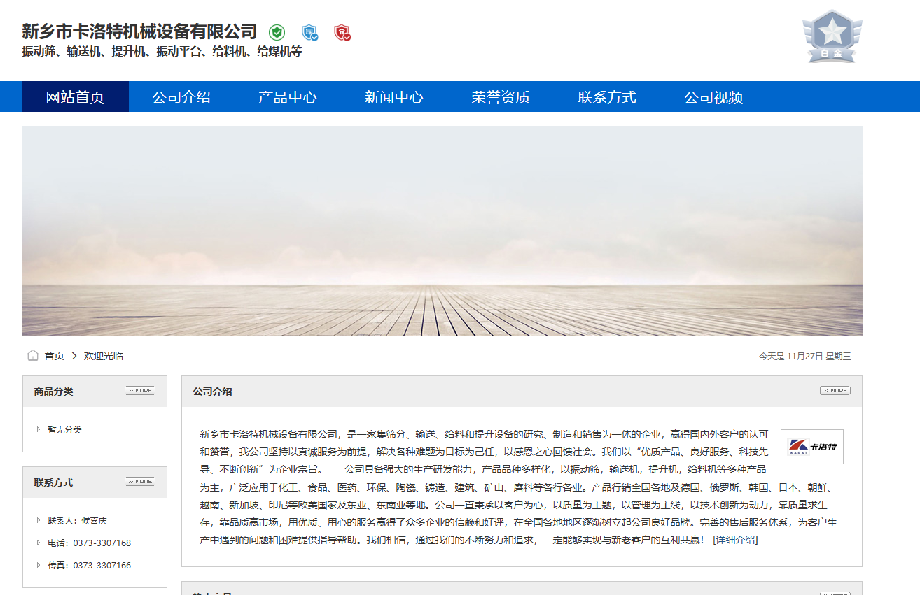
Task: Click the green verified shield badge
Action: [277, 32]
